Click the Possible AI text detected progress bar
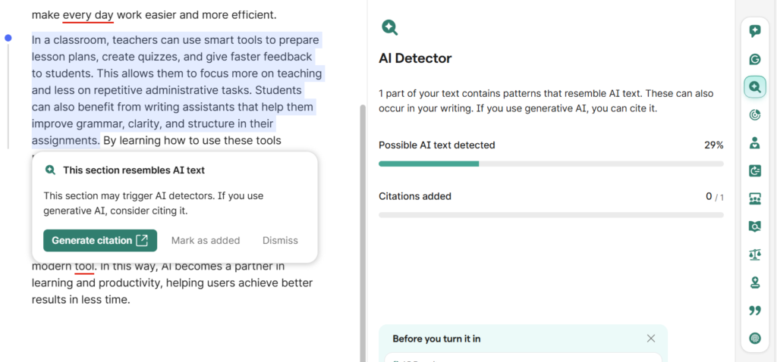Viewport: 777px width, 362px height. [x=550, y=164]
